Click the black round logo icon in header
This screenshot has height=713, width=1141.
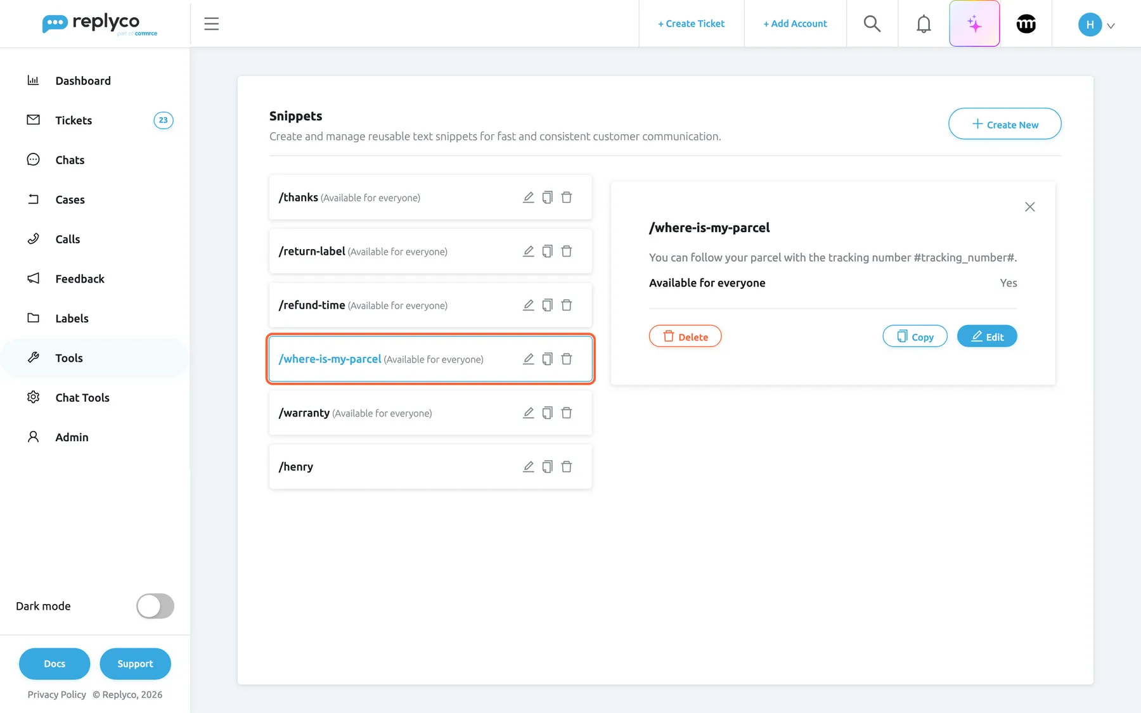[1026, 23]
